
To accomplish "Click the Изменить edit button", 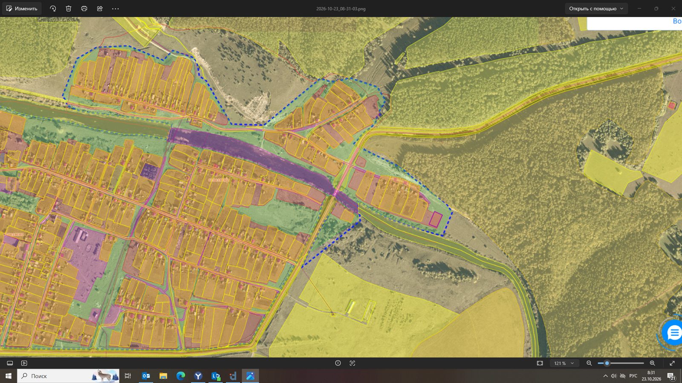I will [x=22, y=9].
